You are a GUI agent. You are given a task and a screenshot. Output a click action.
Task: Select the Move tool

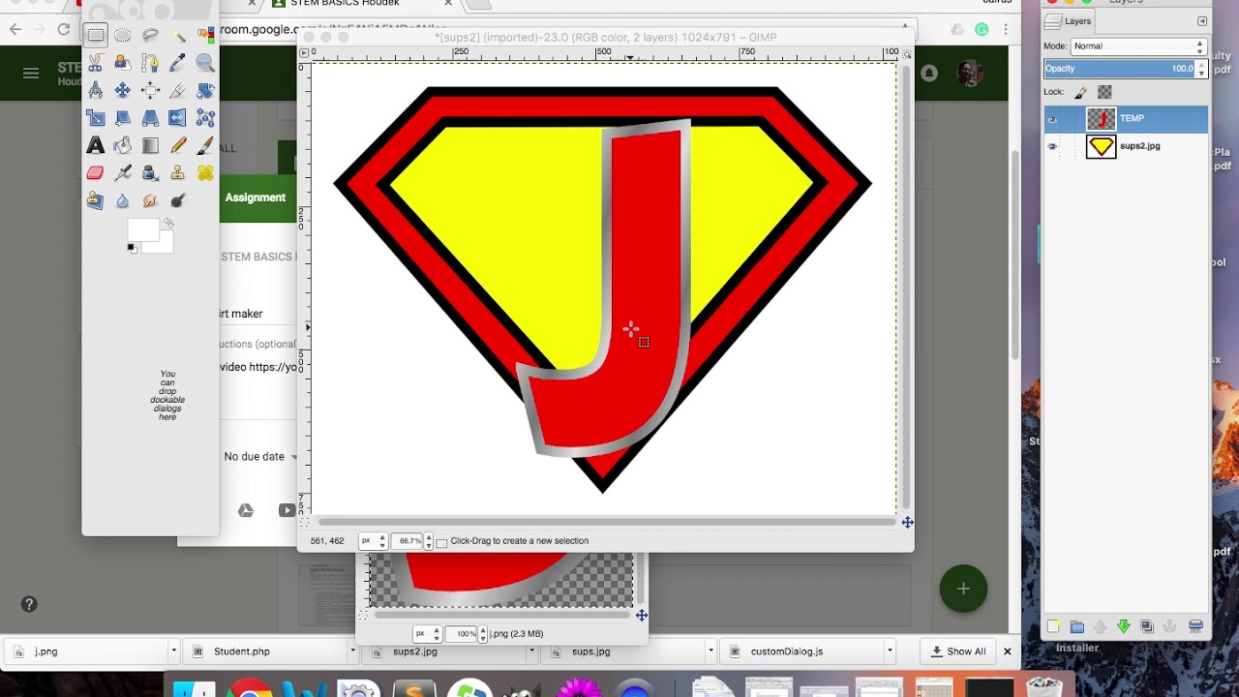122,90
